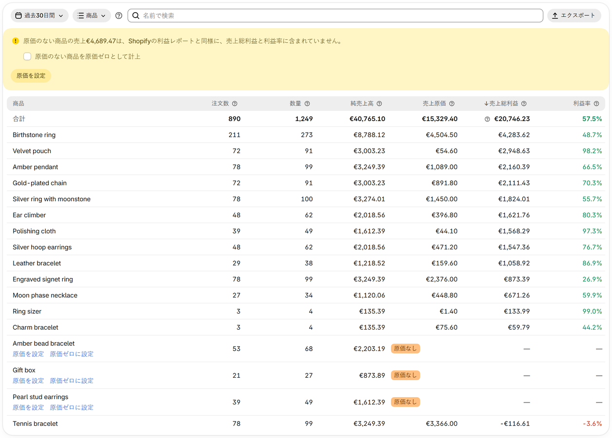Click the €3,366.00 cost of Tennis bracelet
Image resolution: width=612 pixels, height=438 pixels.
click(442, 423)
